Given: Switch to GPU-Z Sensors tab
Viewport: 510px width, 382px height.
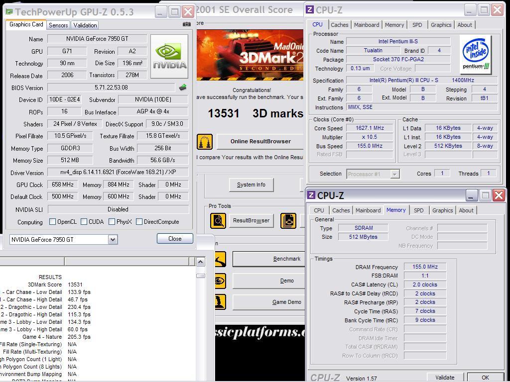Looking at the screenshot, I should pyautogui.click(x=58, y=25).
